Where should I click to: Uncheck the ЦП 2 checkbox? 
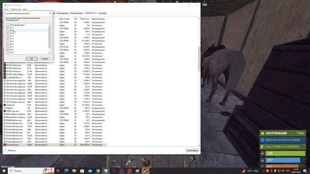tap(8, 33)
